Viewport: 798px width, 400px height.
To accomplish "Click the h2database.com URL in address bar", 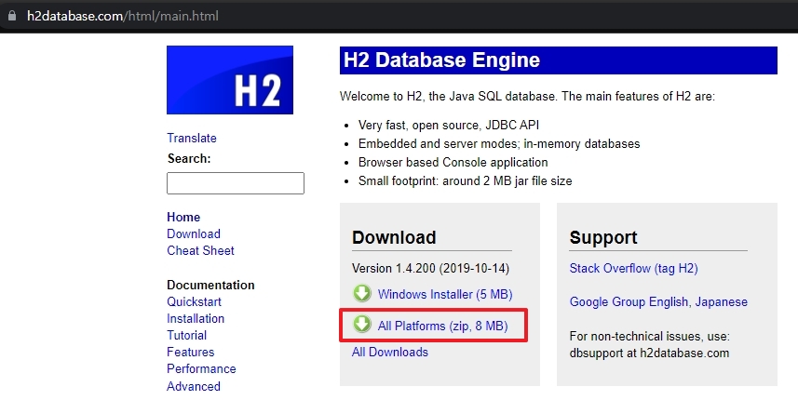I will [x=123, y=16].
